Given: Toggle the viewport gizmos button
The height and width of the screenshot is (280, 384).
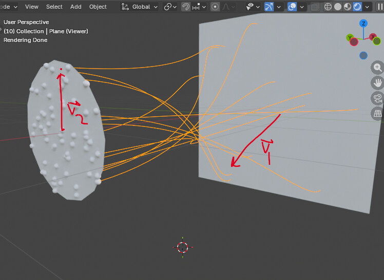Looking at the screenshot, I should (269, 7).
